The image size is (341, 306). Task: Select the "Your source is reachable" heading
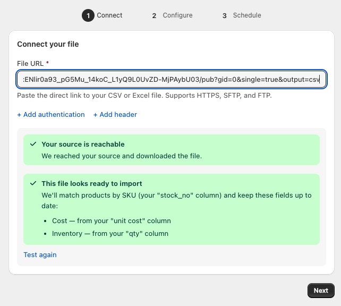[x=83, y=144]
